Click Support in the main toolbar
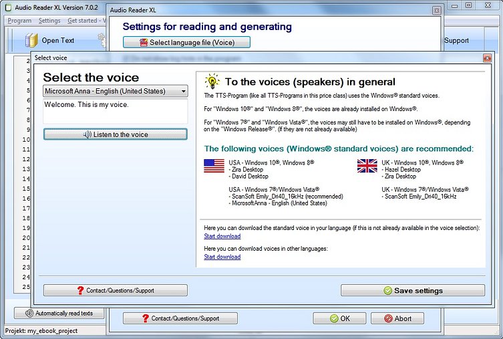Image resolution: width=503 pixels, height=339 pixels. [x=456, y=40]
